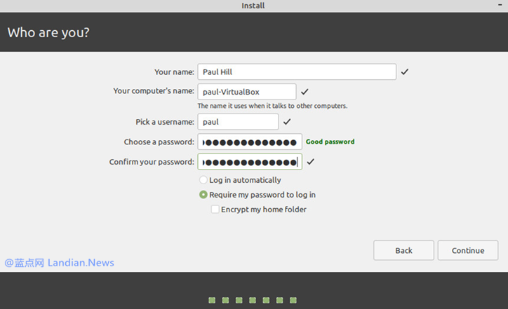Click the last progress dot at bottom
The width and height of the screenshot is (508, 309).
point(293,300)
